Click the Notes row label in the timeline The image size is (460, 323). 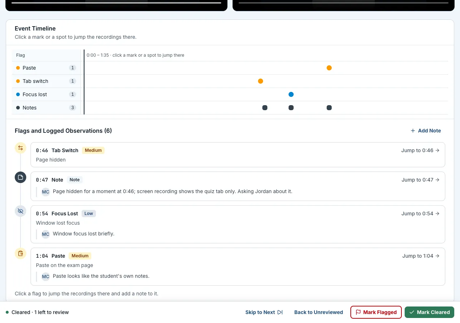[x=29, y=108]
